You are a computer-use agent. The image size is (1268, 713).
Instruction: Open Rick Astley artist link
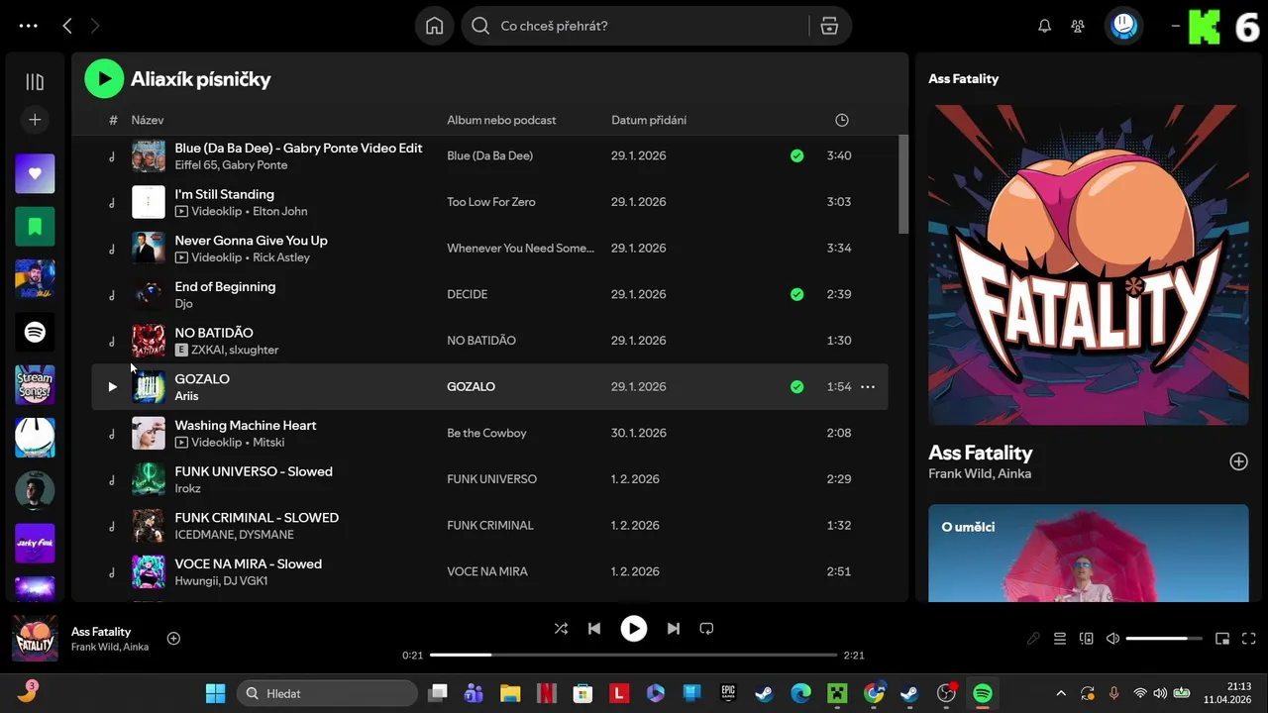(281, 257)
